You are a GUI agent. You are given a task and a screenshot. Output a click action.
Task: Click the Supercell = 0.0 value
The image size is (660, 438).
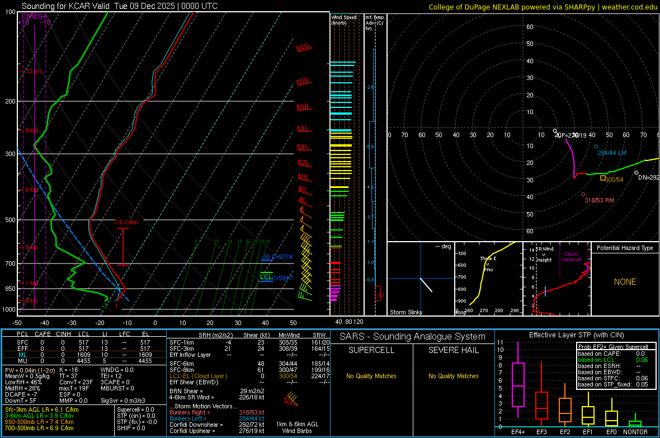(x=135, y=410)
